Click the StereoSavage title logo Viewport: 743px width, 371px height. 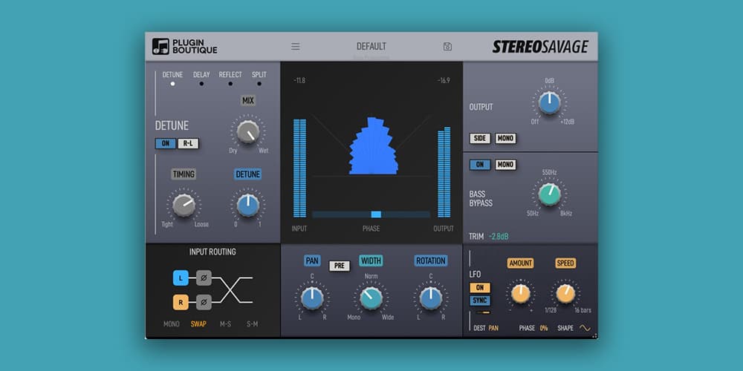[x=540, y=47]
